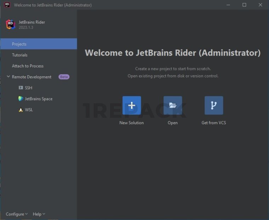
Task: Click the Rider logo beside product name
Action: [x=11, y=24]
